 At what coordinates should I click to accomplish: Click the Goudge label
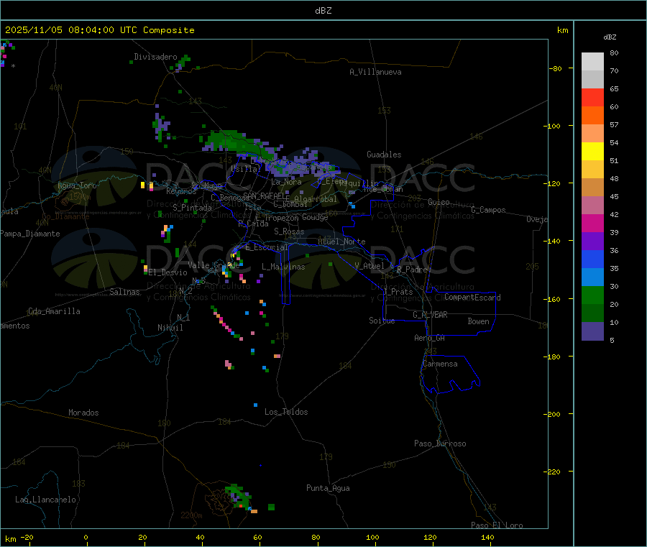pos(315,217)
